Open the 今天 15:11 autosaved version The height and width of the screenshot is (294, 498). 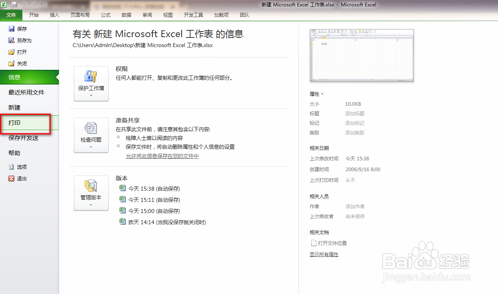150,199
